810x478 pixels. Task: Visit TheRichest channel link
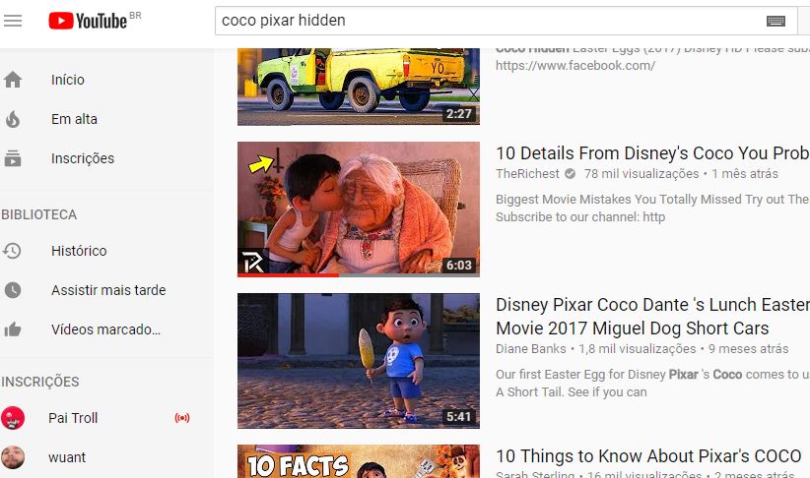[527, 174]
